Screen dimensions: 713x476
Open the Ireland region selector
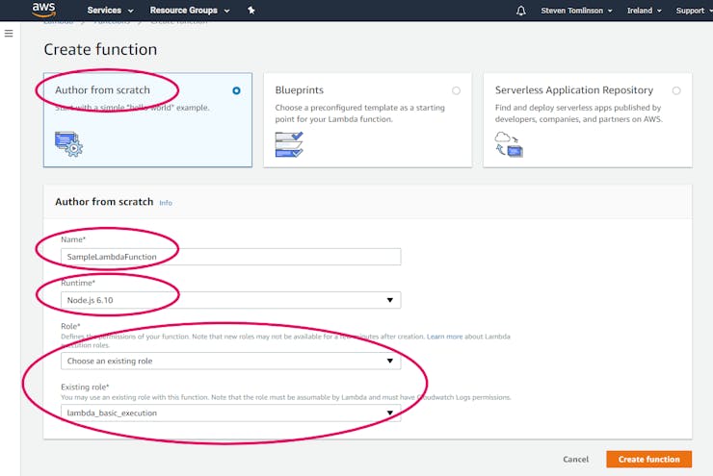tap(644, 11)
